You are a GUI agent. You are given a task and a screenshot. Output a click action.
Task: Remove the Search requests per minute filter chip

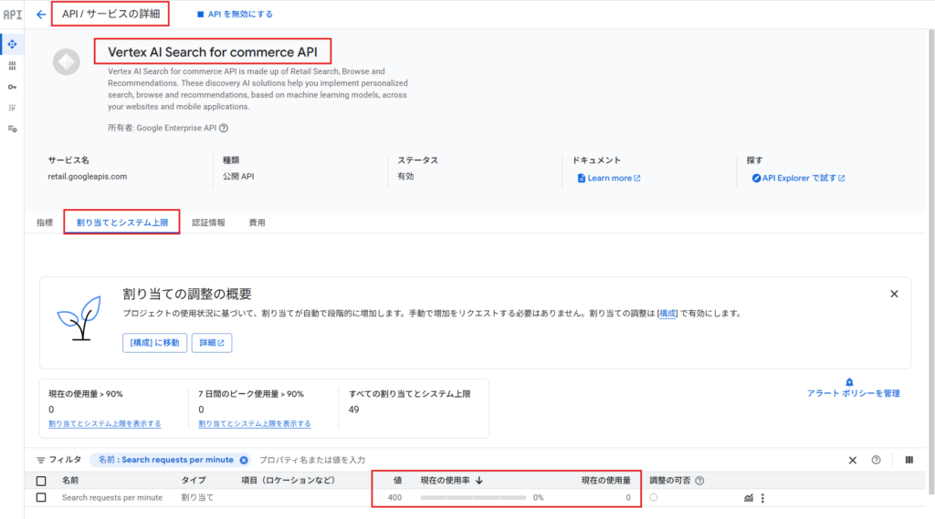point(244,460)
